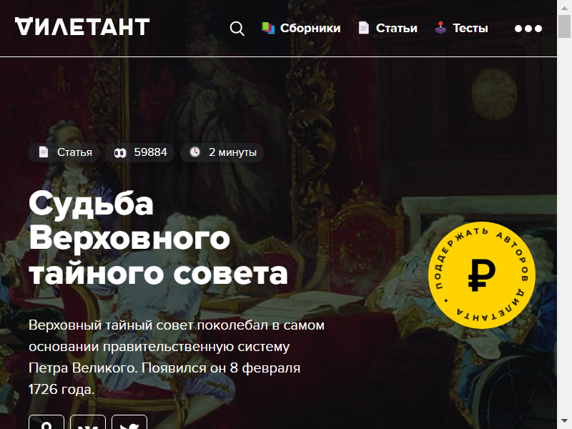Click the clock icon near 2 минуты
This screenshot has width=572, height=429.
[x=195, y=152]
